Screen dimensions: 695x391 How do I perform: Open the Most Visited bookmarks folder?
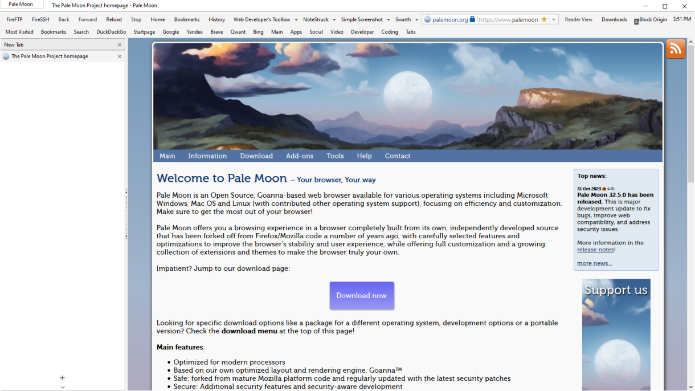pyautogui.click(x=19, y=32)
